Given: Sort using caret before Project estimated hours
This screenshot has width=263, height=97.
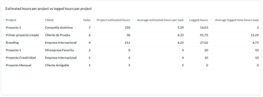Looking at the screenshot, I should pos(93,20).
